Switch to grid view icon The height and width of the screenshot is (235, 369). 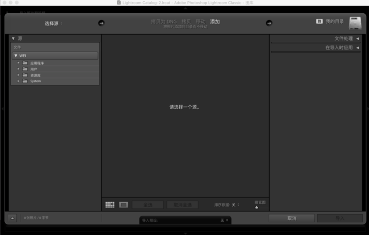[x=110, y=205]
